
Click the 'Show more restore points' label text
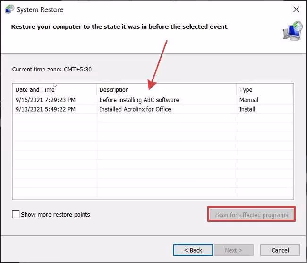point(55,214)
